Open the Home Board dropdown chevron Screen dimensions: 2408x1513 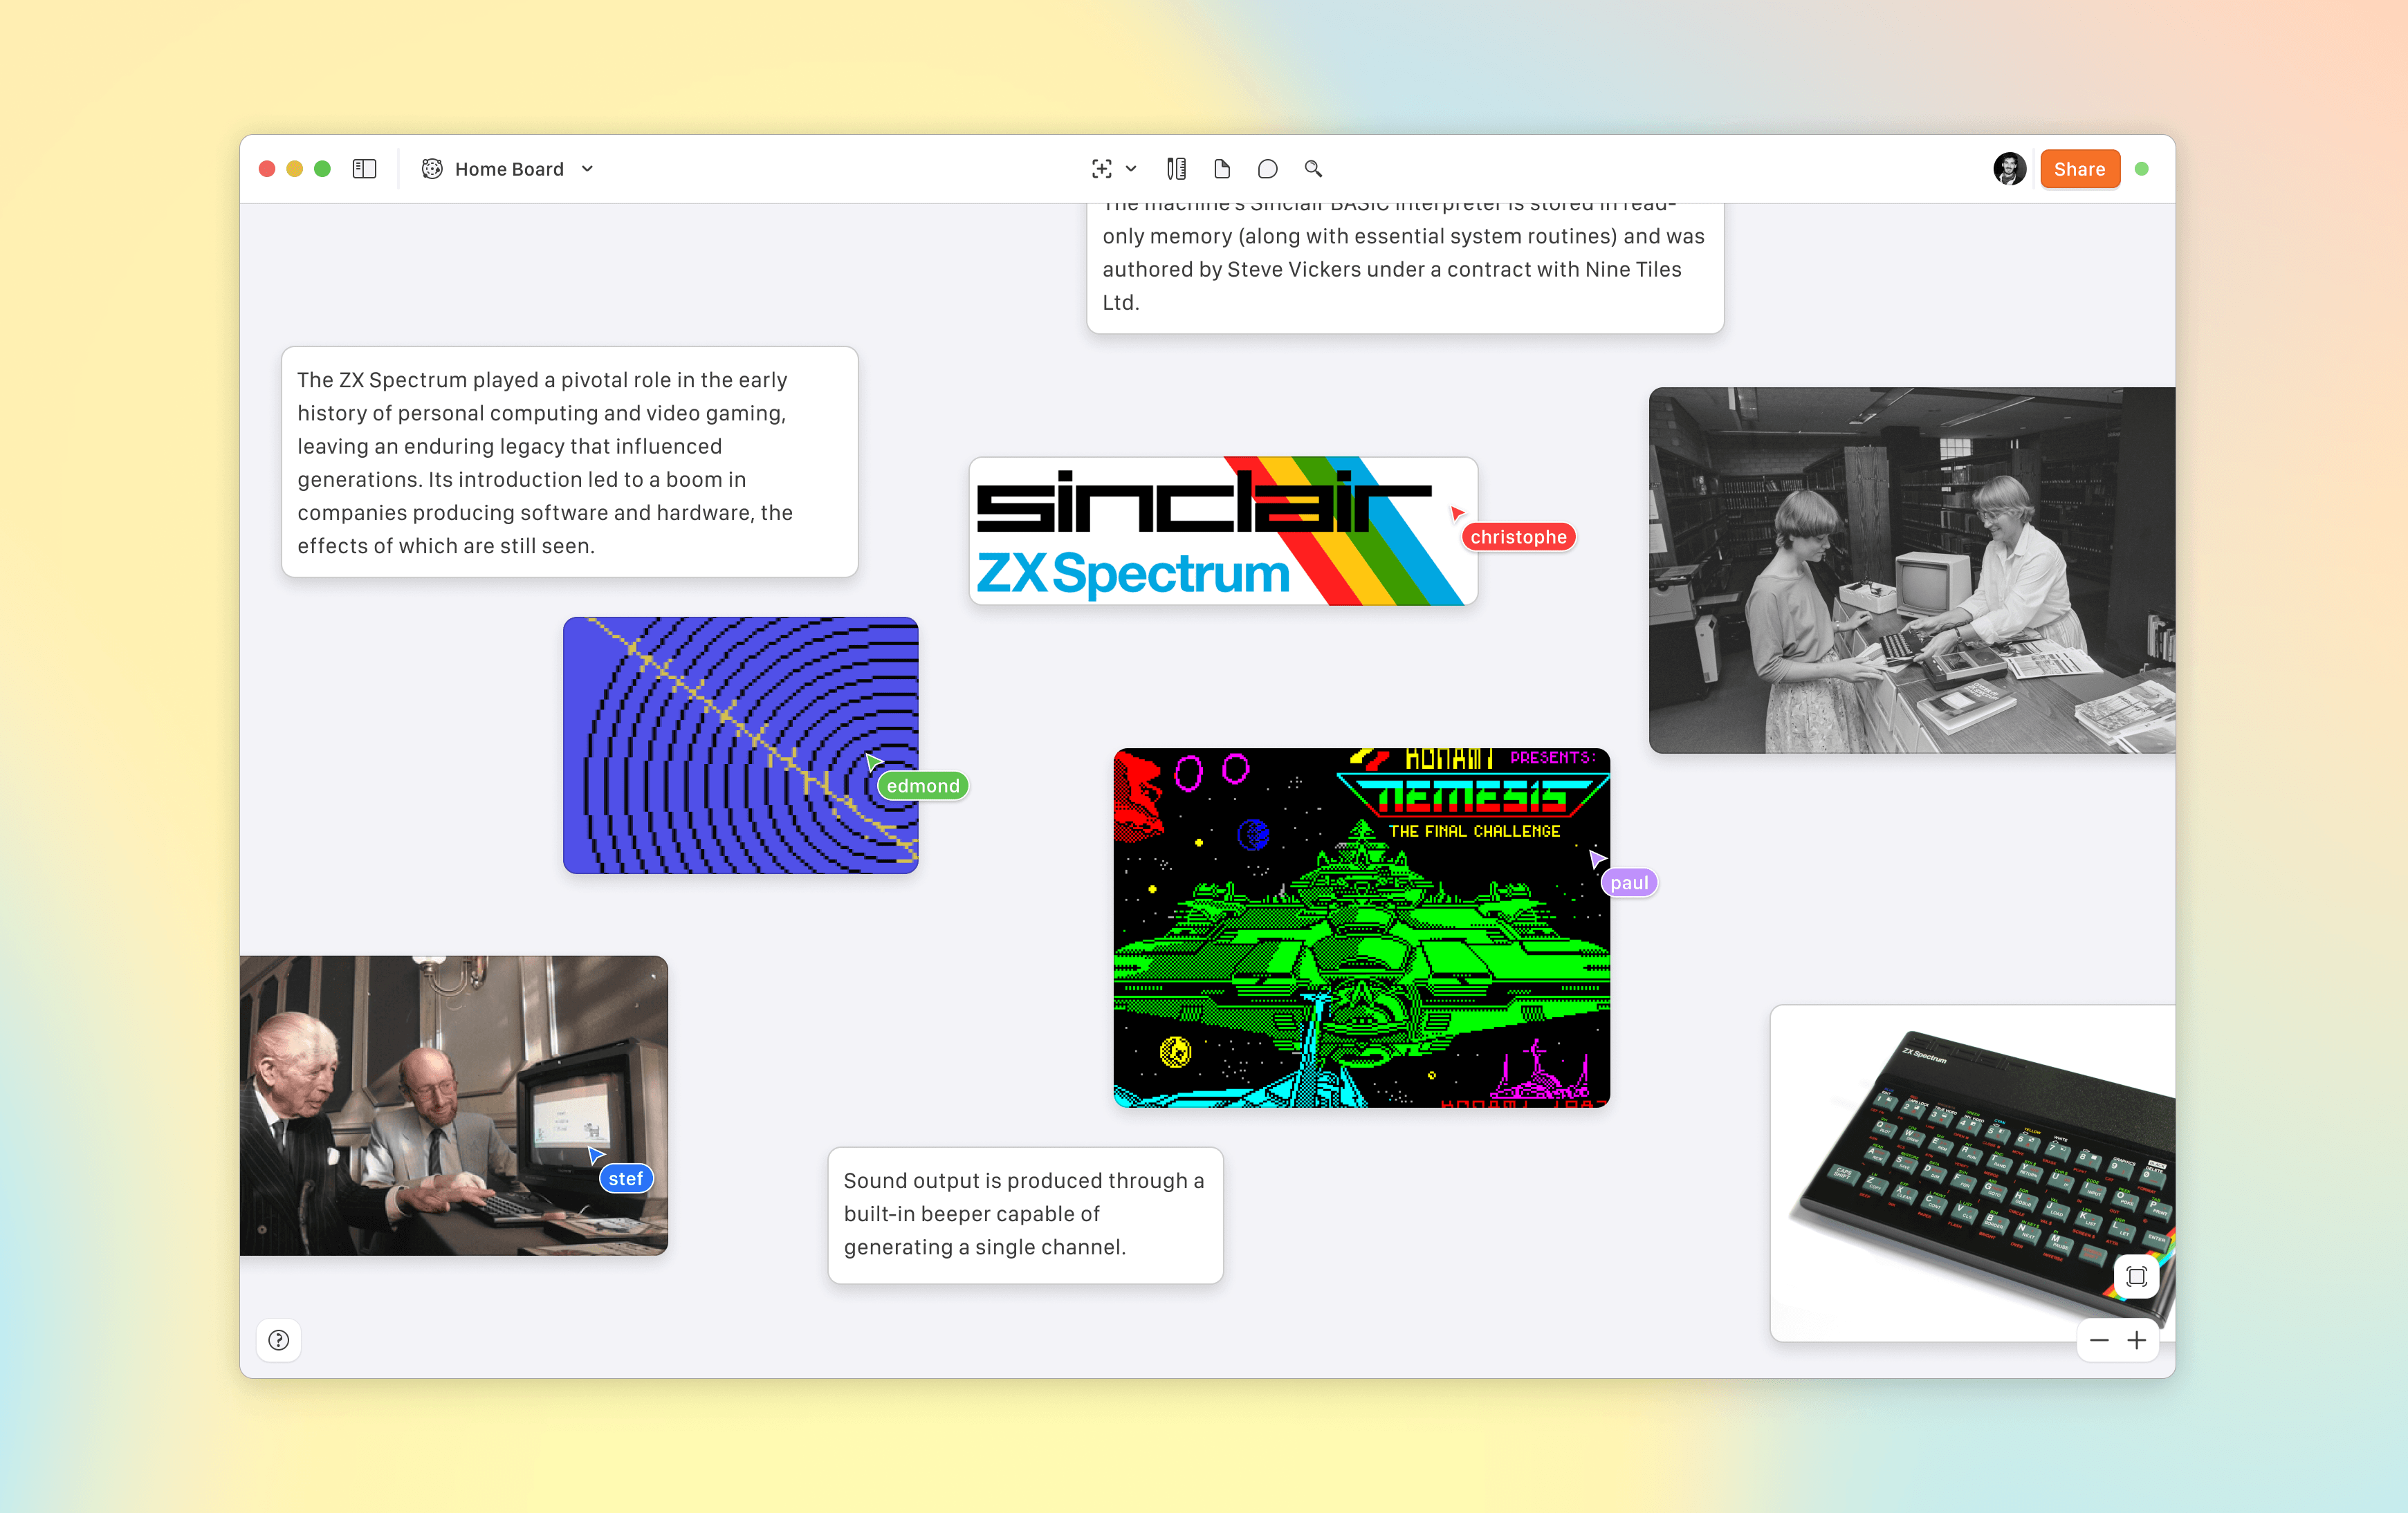(588, 169)
